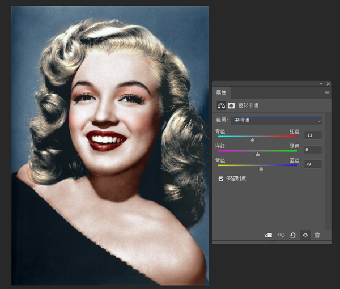Click the 绿色 label
340x289 pixels.
coord(295,146)
